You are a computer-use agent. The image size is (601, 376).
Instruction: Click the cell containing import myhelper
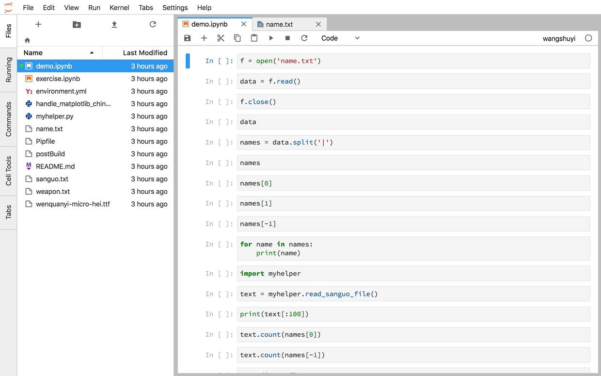(412, 274)
